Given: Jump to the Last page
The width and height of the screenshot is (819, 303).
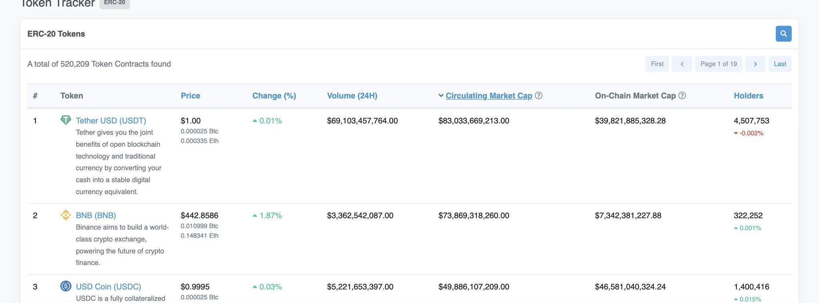Looking at the screenshot, I should (x=779, y=64).
